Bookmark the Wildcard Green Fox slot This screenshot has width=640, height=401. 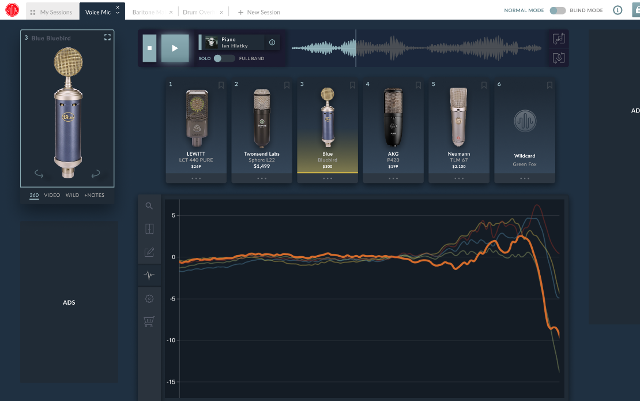point(549,85)
